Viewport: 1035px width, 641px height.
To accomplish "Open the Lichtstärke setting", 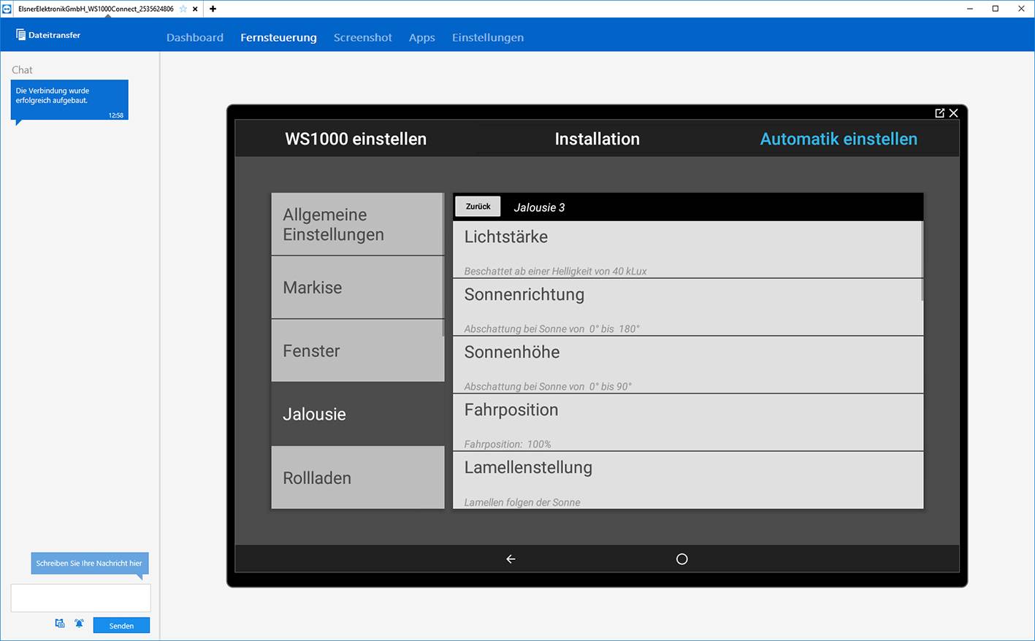I will tap(687, 250).
